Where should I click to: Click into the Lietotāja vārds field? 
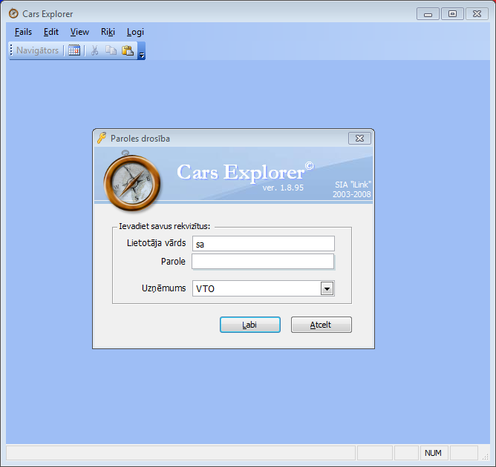click(x=263, y=244)
